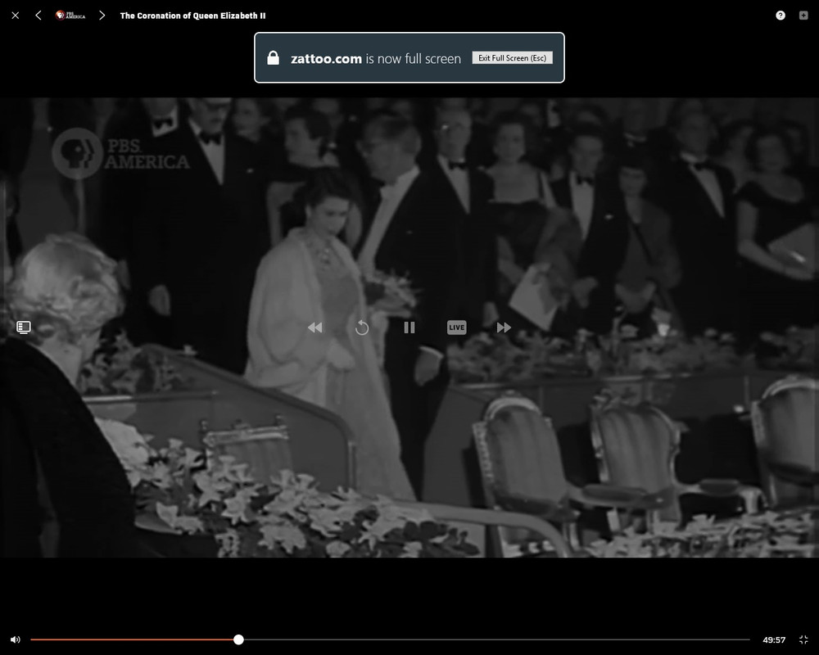Image resolution: width=819 pixels, height=655 pixels.
Task: Open the channel guide sidebar icon
Action: click(24, 327)
